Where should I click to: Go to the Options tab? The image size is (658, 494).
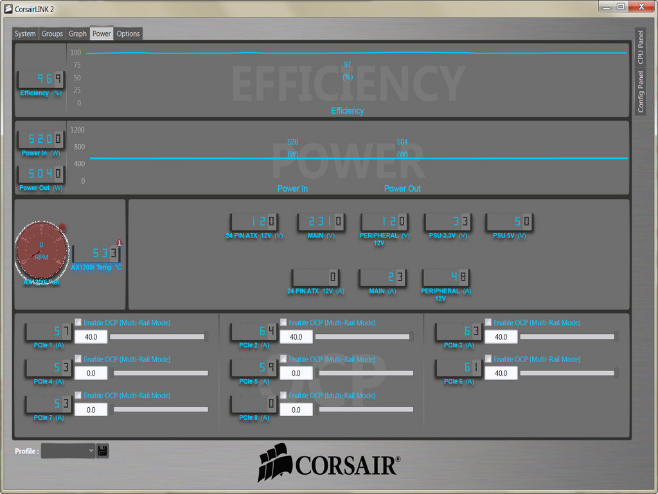pos(128,33)
